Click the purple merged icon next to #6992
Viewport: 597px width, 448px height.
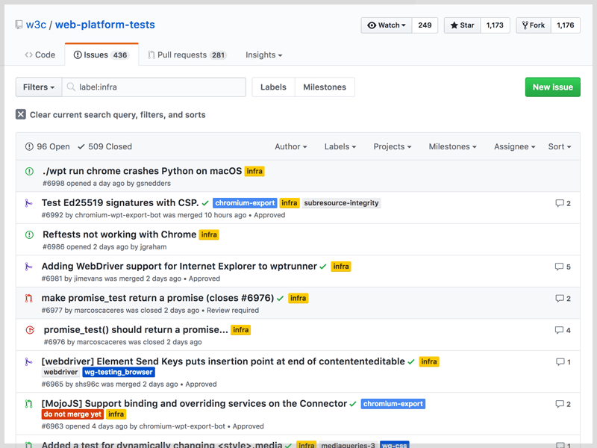27,202
